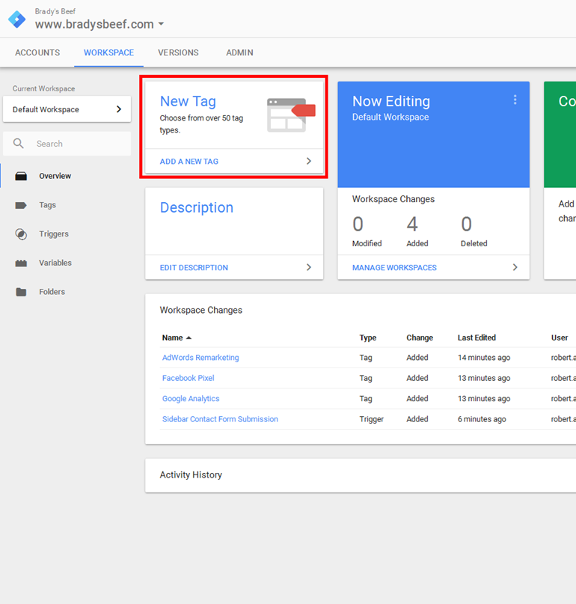Open the Admin tab

(x=239, y=53)
